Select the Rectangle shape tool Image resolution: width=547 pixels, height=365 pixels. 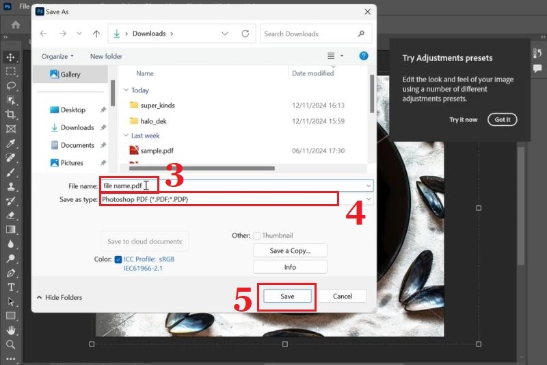click(10, 316)
